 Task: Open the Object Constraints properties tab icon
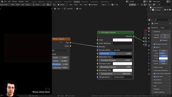click(x=149, y=63)
